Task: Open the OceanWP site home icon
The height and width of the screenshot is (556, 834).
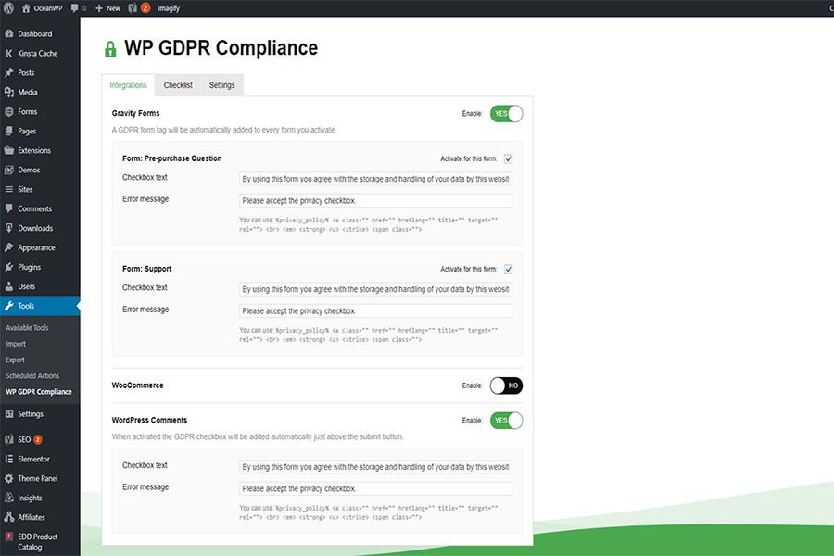Action: pyautogui.click(x=26, y=8)
